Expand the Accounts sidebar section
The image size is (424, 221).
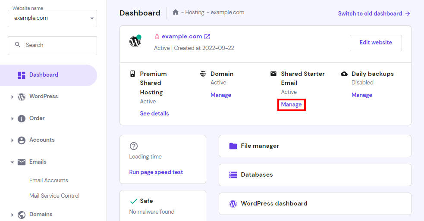pos(12,140)
